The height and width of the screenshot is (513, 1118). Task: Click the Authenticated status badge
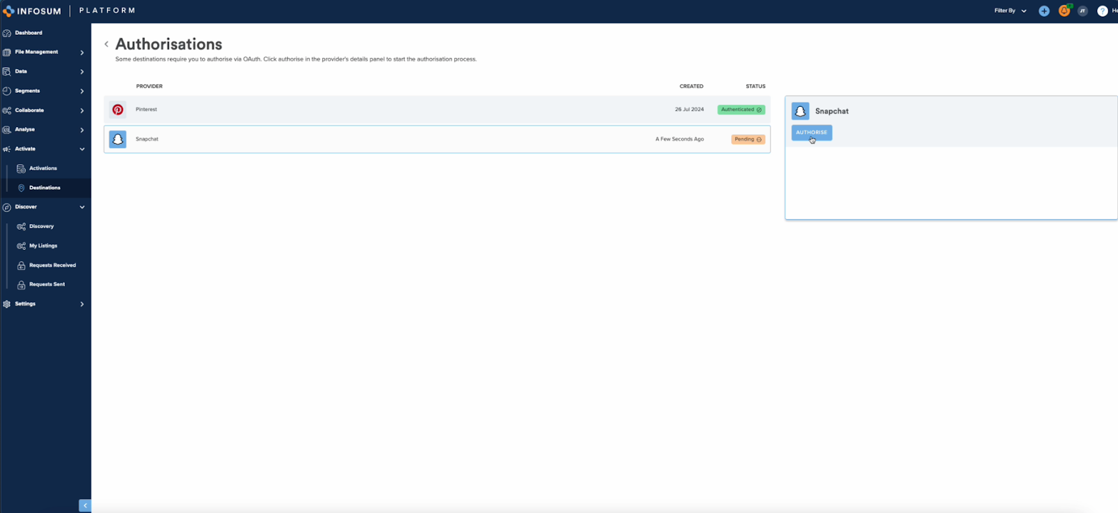point(741,110)
